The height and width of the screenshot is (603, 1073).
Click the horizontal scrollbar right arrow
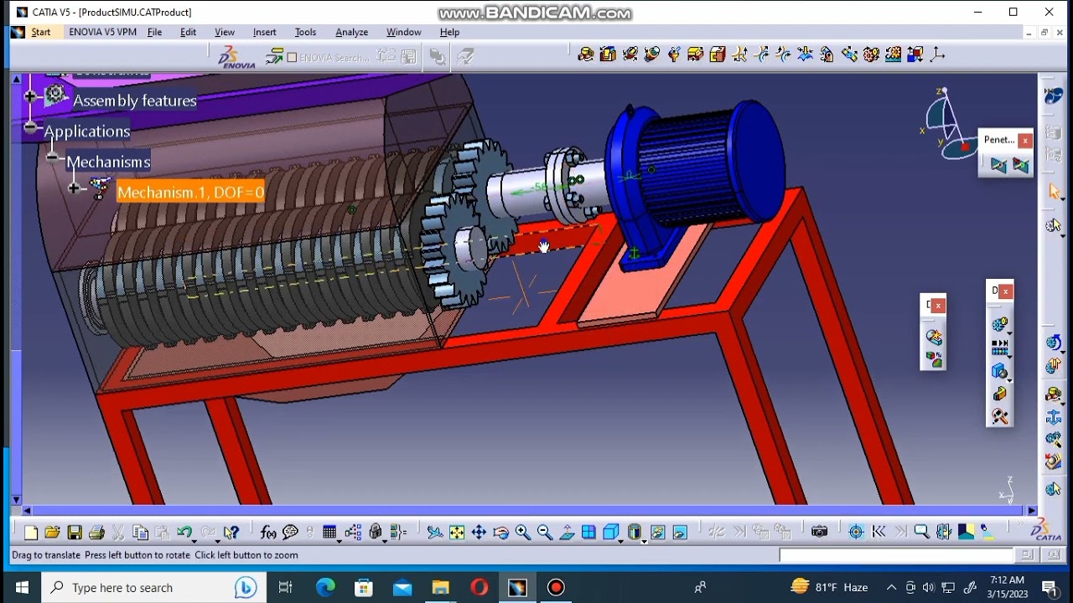point(1032,510)
